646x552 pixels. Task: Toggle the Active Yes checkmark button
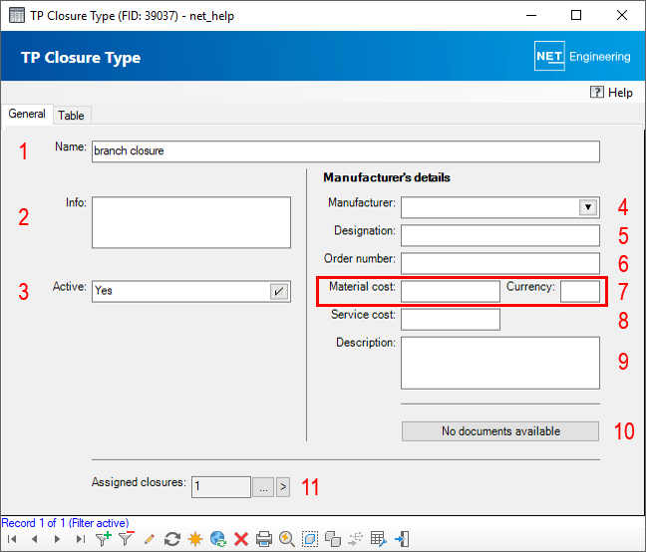tap(279, 291)
